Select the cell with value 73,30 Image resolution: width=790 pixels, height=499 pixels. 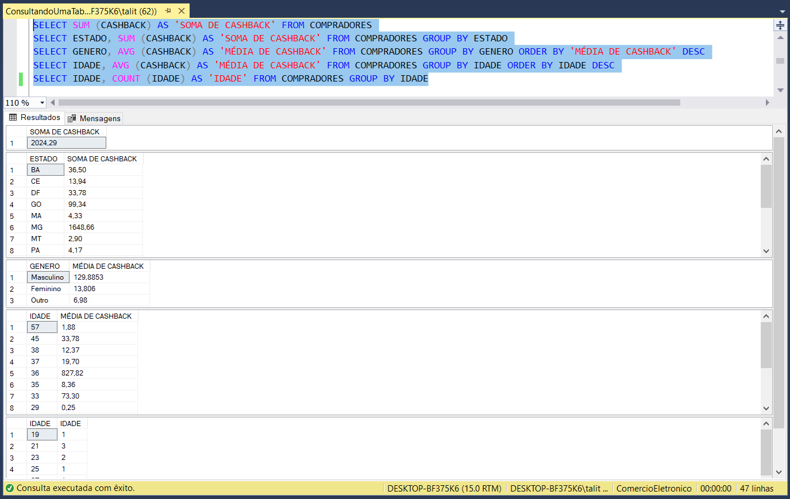[x=98, y=396]
